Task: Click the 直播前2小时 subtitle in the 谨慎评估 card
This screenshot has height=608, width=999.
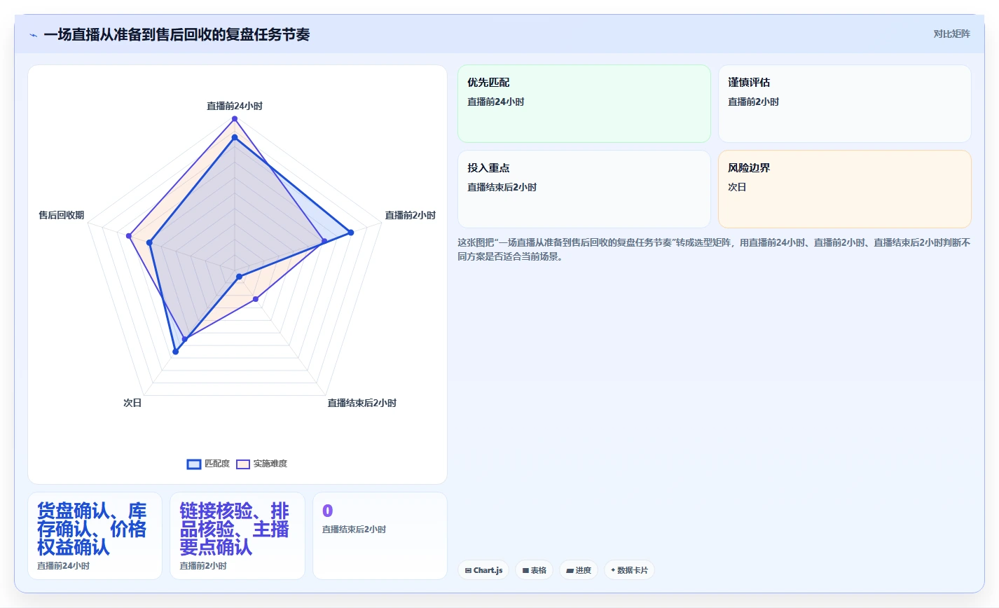Action: pyautogui.click(x=753, y=102)
